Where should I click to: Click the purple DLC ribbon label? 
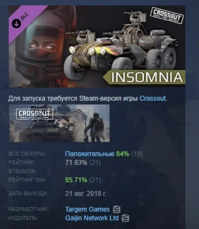point(22,19)
